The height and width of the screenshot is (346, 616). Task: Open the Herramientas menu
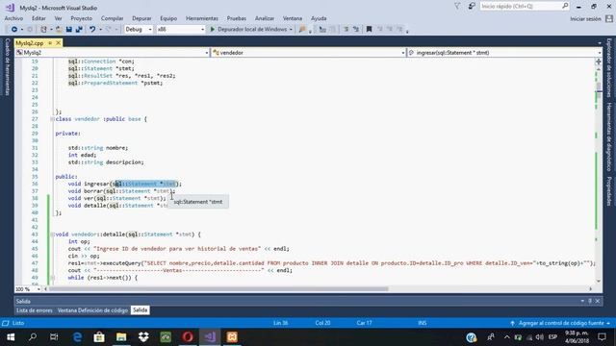click(202, 18)
